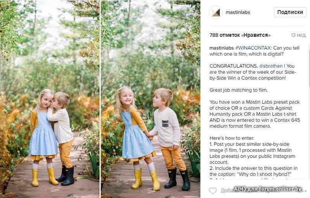Click the Подписки button
The height and width of the screenshot is (198, 310).
(290, 12)
